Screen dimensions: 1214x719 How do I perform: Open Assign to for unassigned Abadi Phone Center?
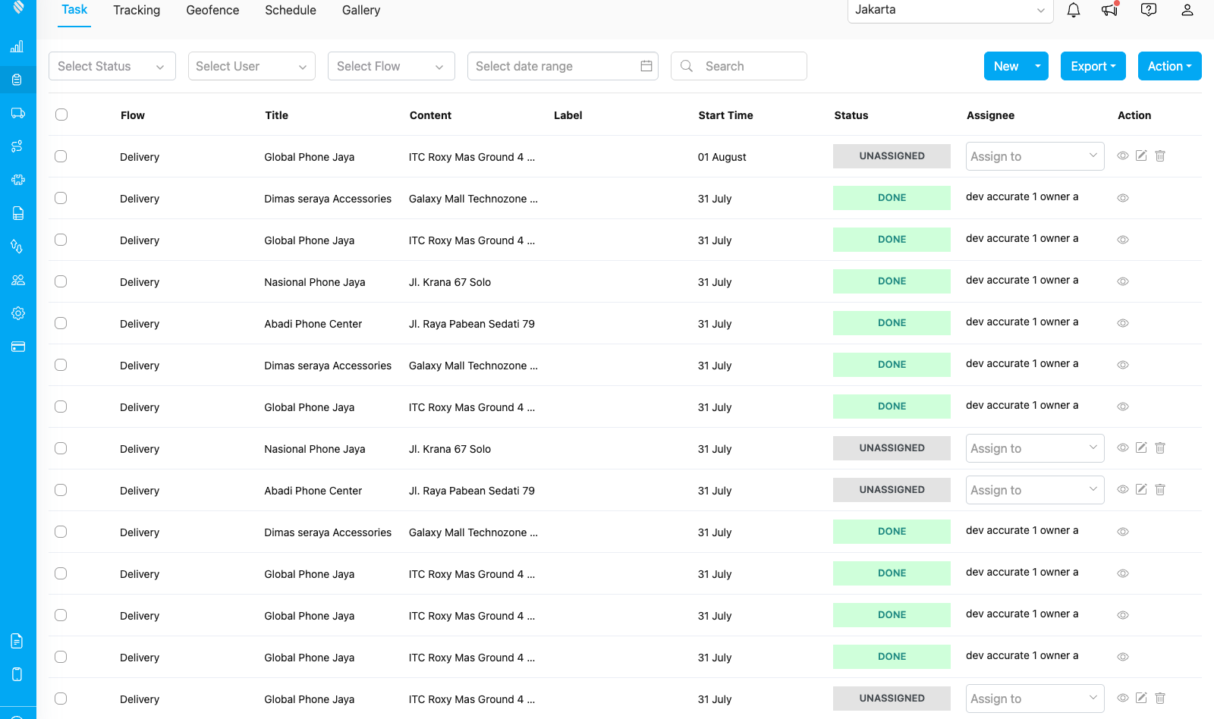click(1035, 490)
